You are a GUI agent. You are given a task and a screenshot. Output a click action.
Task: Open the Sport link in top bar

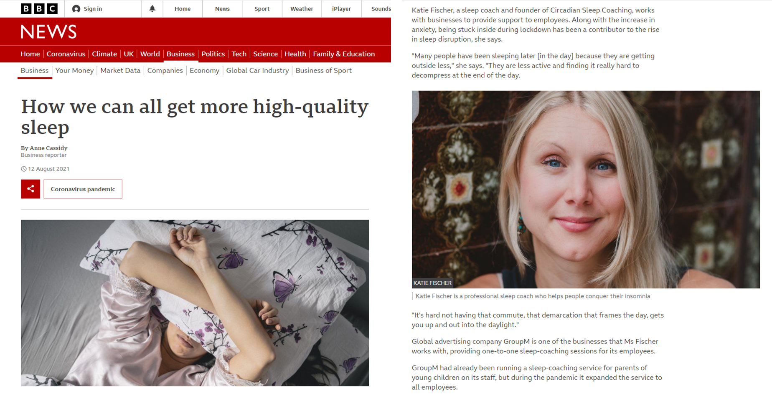tap(262, 9)
